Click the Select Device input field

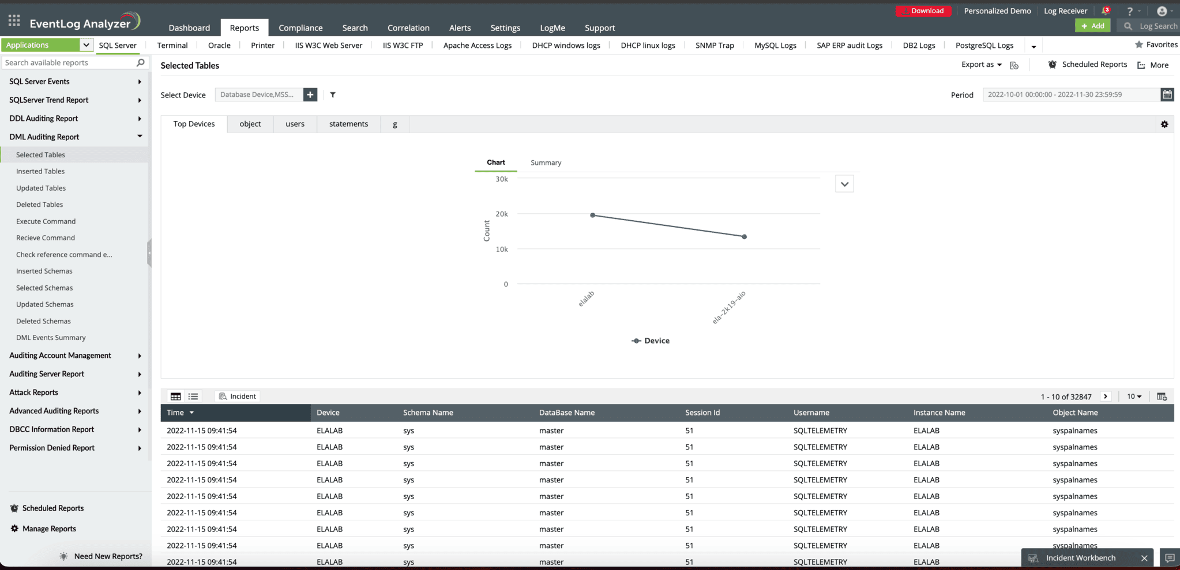[x=259, y=95]
